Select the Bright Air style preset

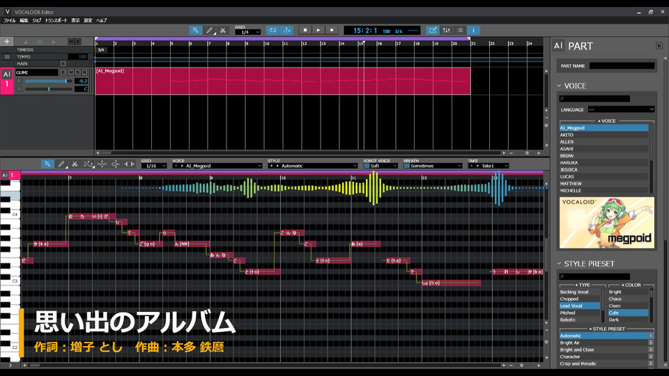603,343
